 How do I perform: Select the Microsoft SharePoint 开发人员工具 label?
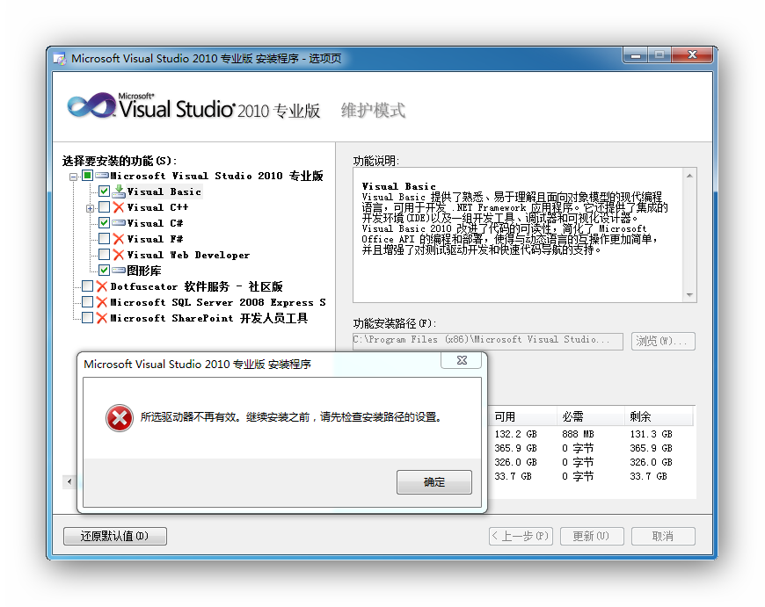[x=209, y=318]
